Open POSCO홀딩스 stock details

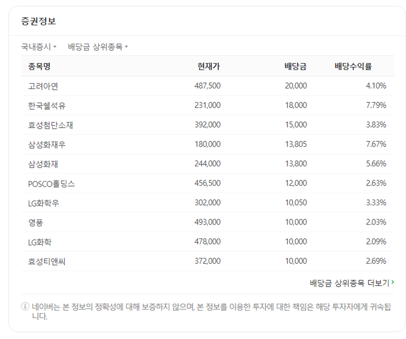pos(52,184)
